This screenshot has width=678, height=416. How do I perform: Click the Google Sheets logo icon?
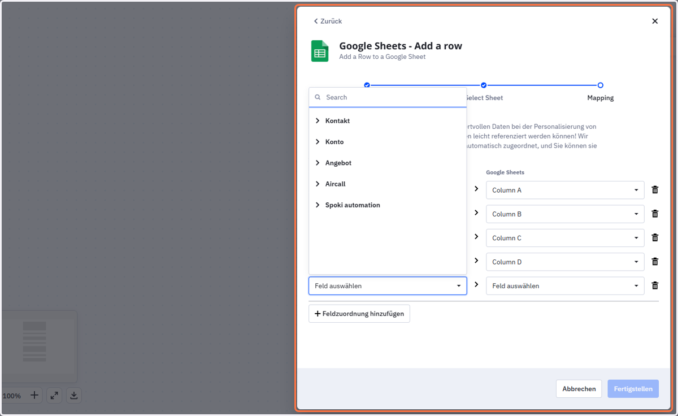click(320, 51)
